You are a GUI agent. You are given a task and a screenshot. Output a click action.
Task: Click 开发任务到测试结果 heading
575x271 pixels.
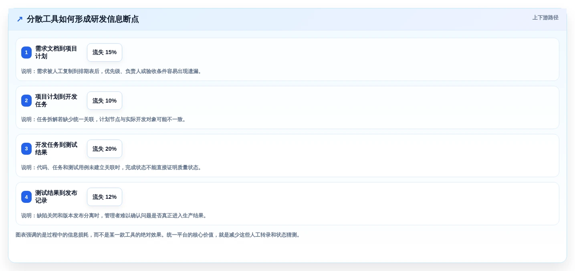(56, 149)
